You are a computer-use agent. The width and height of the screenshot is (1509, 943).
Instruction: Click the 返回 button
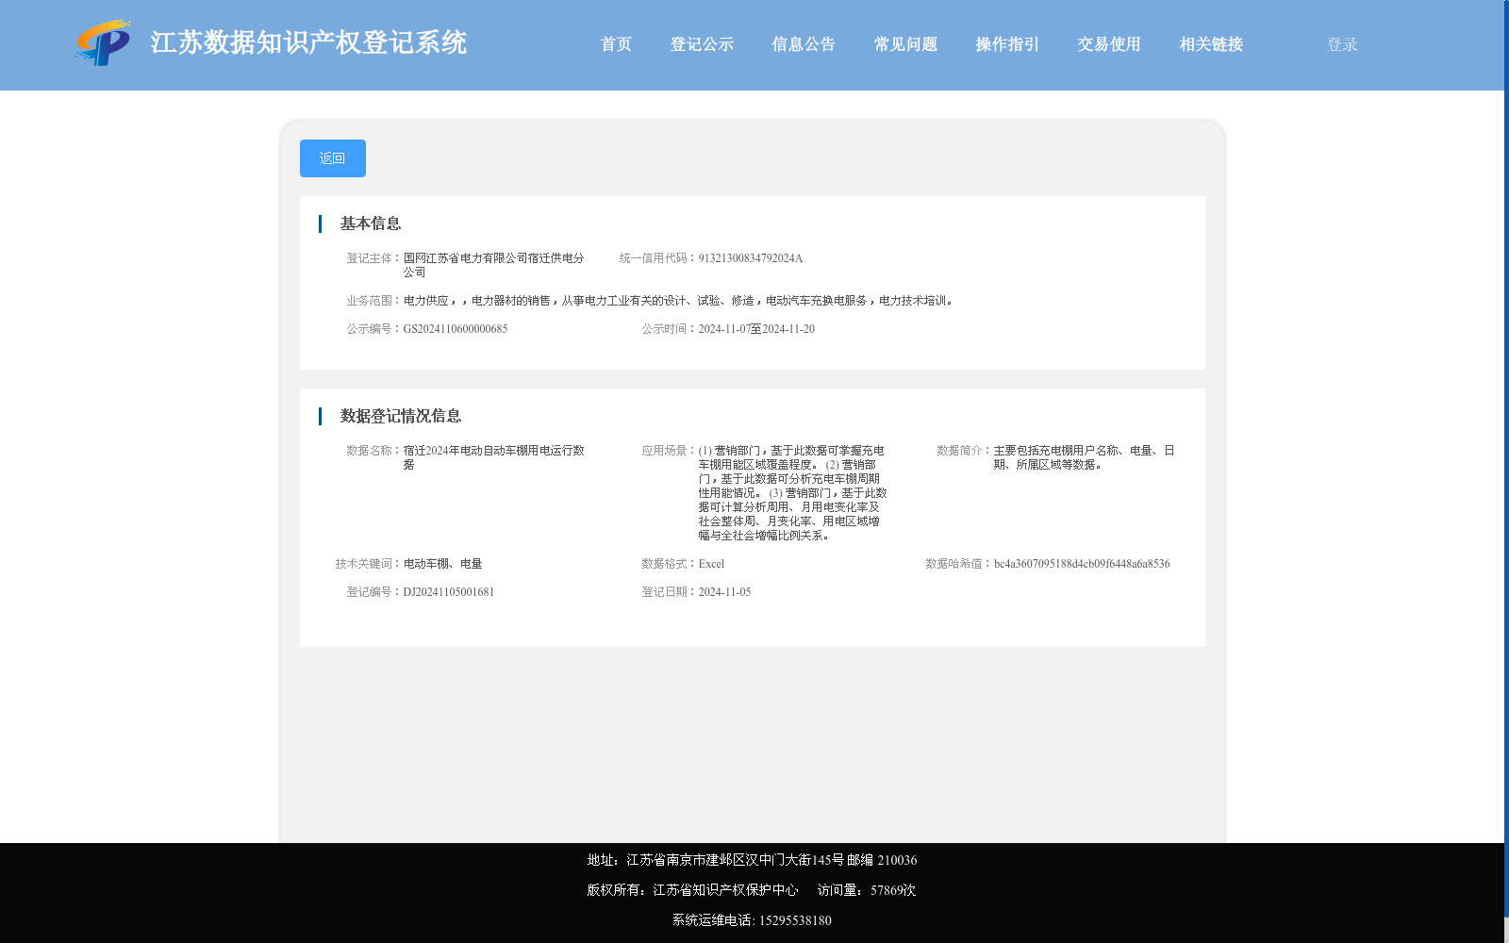coord(333,158)
